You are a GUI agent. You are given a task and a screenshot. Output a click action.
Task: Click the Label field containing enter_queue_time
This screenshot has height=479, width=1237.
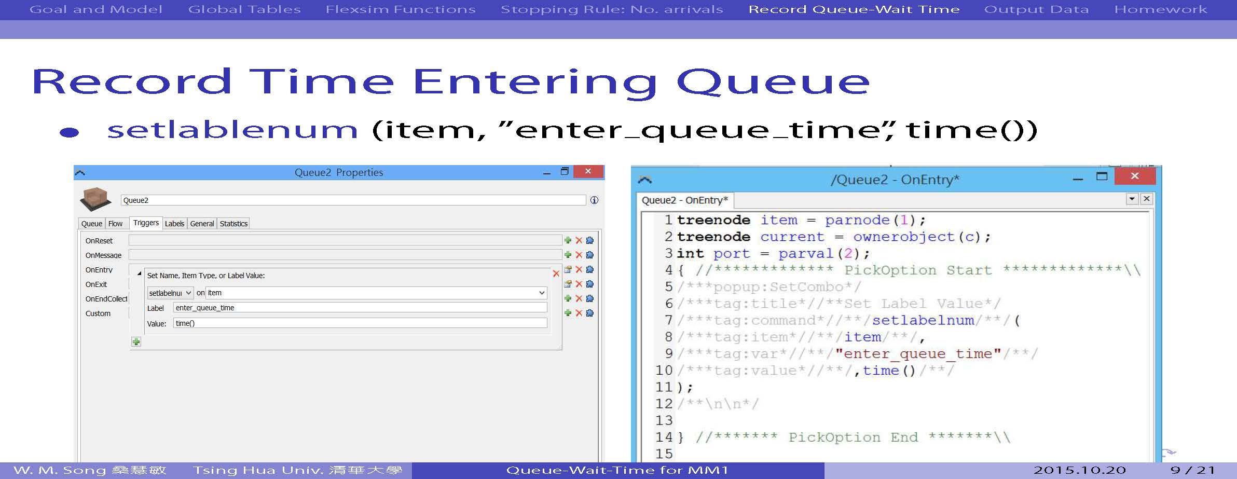(360, 308)
